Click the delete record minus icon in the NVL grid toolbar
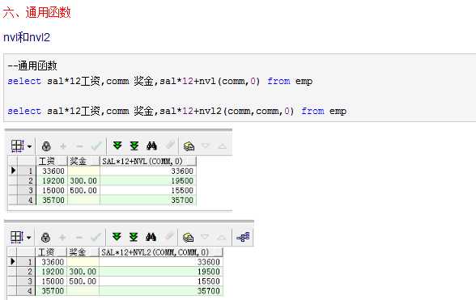This screenshot has width=476, height=300. pyautogui.click(x=79, y=146)
